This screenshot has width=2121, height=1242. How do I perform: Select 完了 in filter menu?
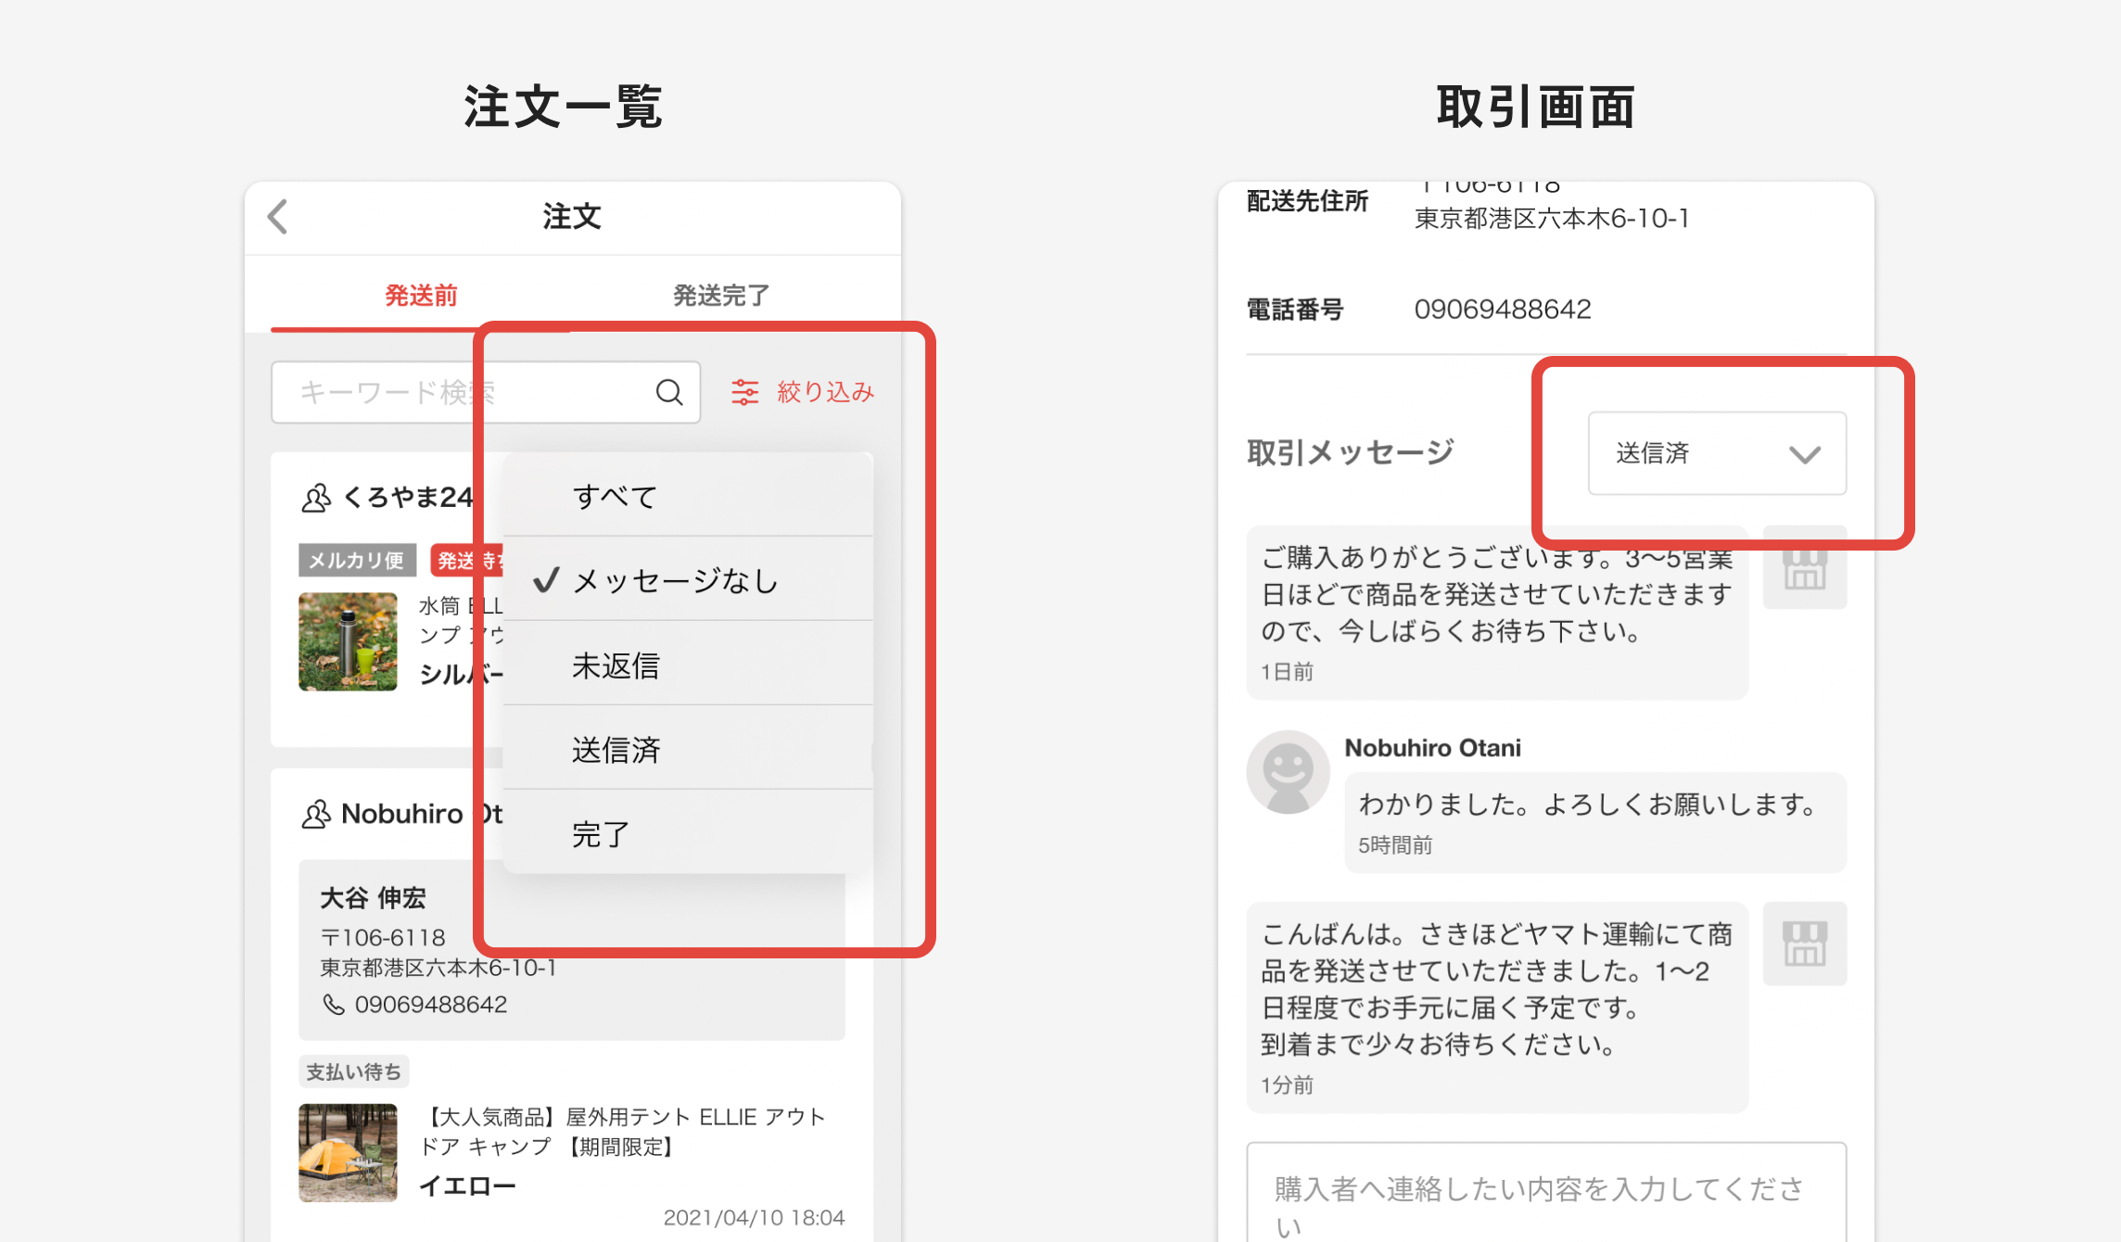tap(688, 833)
